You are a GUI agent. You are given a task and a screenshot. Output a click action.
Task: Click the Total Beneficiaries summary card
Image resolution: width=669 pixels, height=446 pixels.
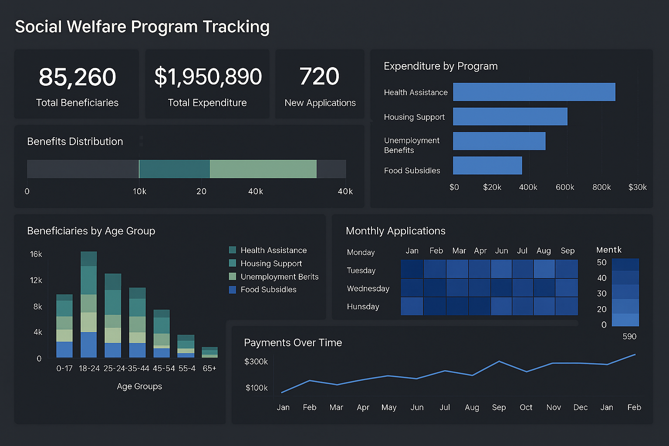tap(77, 84)
